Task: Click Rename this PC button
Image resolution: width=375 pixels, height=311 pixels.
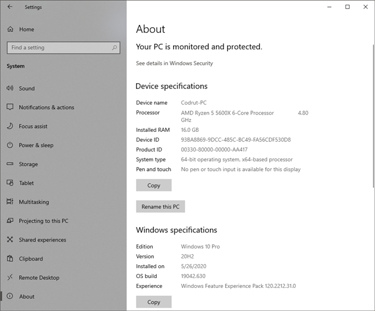Action: click(160, 206)
